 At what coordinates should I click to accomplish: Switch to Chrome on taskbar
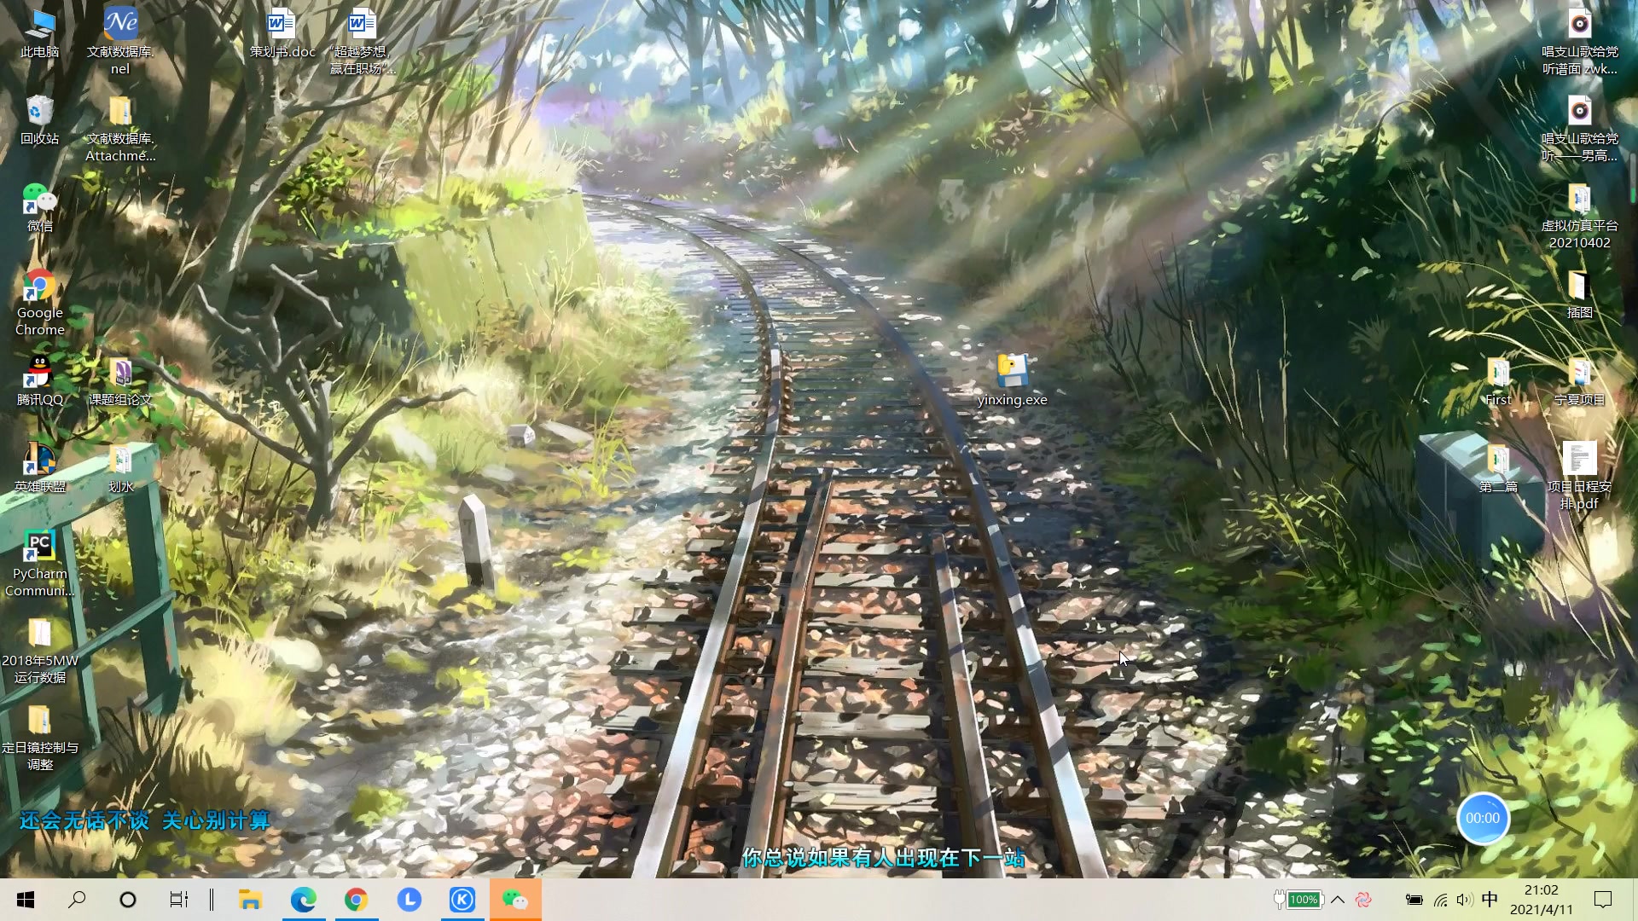click(356, 900)
